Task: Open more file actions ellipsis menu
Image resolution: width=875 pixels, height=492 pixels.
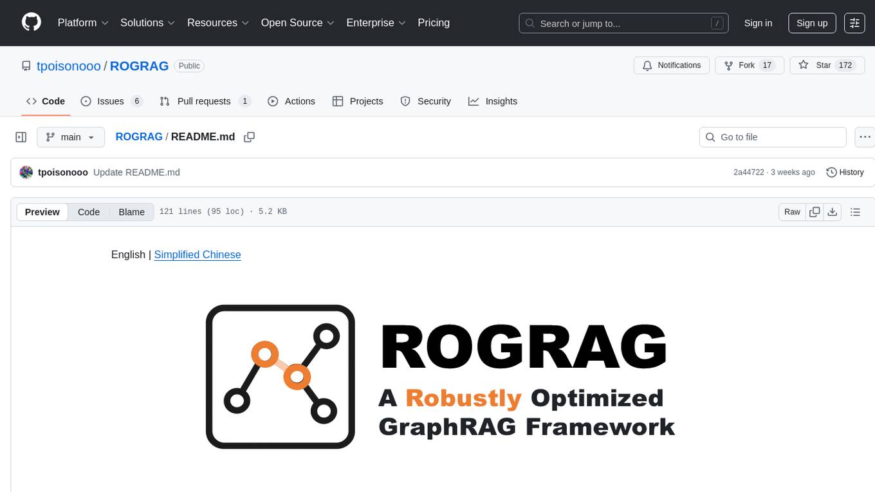Action: coord(865,137)
